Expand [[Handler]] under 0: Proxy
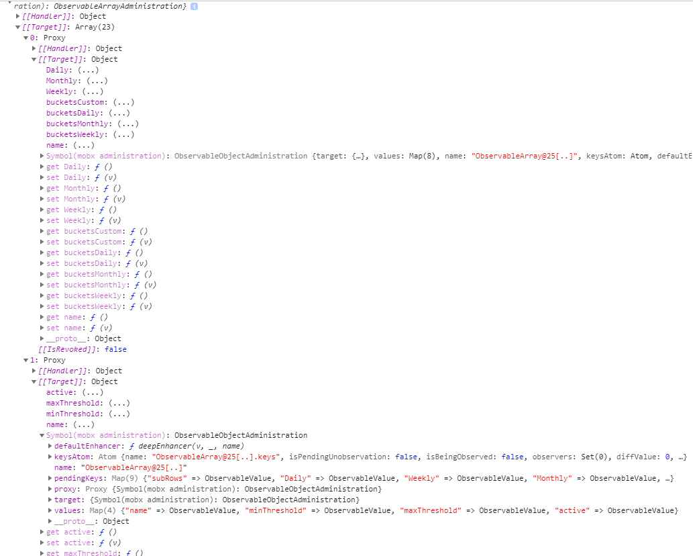The height and width of the screenshot is (556, 693). coord(34,48)
